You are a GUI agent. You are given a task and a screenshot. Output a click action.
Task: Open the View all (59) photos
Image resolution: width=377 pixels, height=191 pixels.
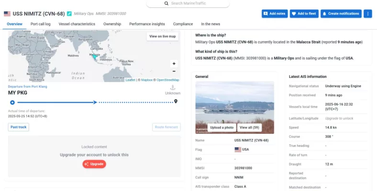[249, 127]
